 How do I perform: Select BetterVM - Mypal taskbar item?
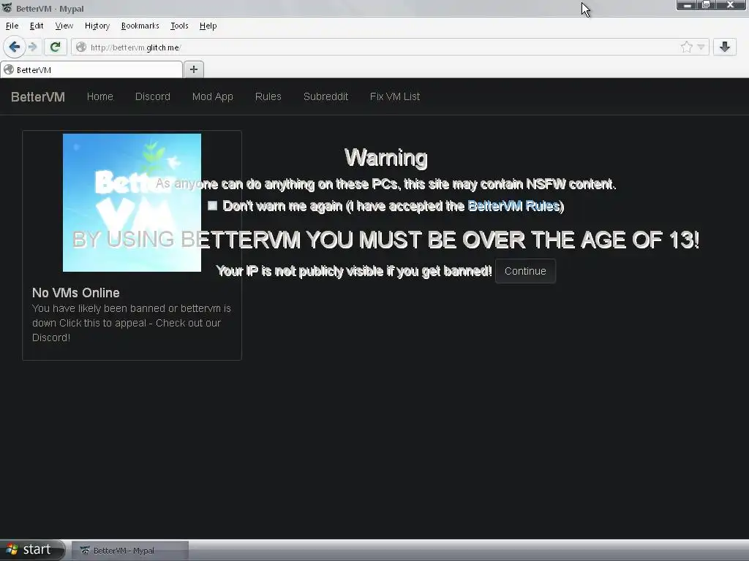(x=130, y=551)
